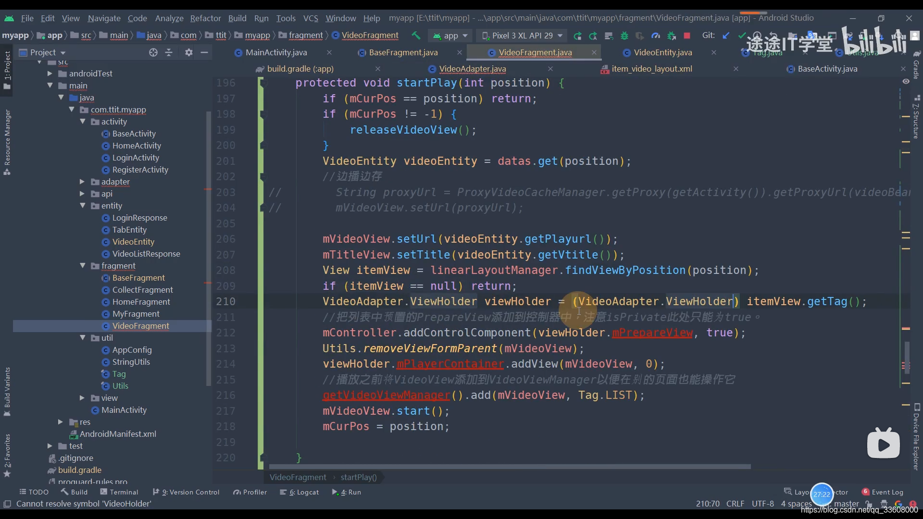923x519 pixels.
Task: Toggle the editor inspections eye icon
Action: 906,82
